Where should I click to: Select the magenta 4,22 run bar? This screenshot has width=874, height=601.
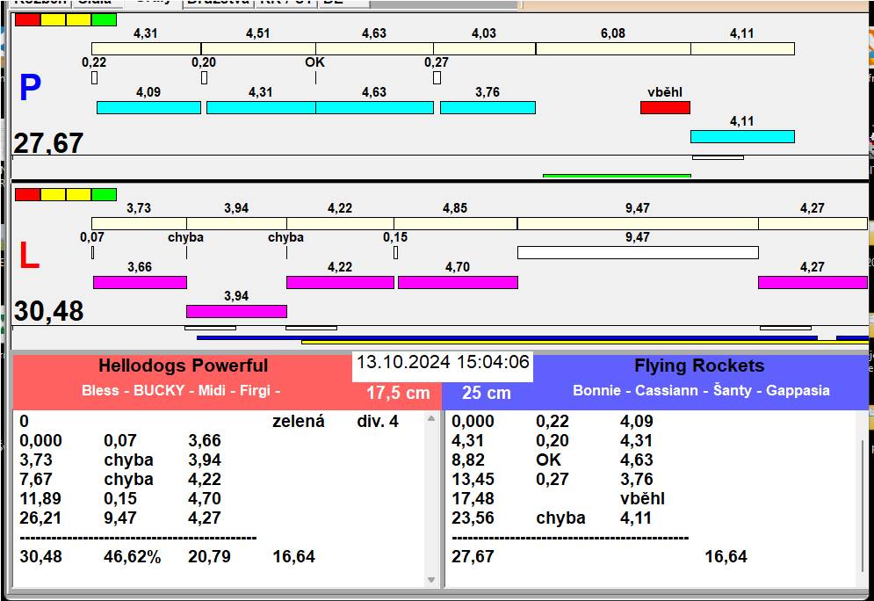[x=340, y=282]
